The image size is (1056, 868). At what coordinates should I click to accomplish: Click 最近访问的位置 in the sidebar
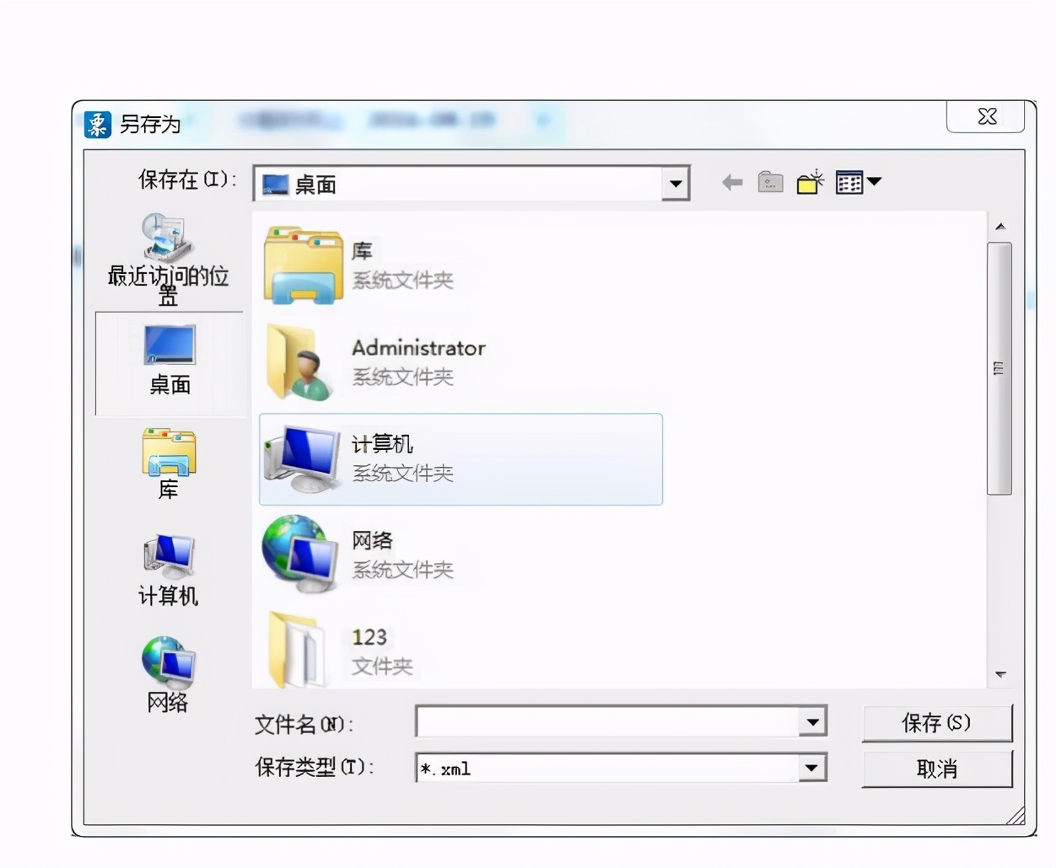click(168, 261)
